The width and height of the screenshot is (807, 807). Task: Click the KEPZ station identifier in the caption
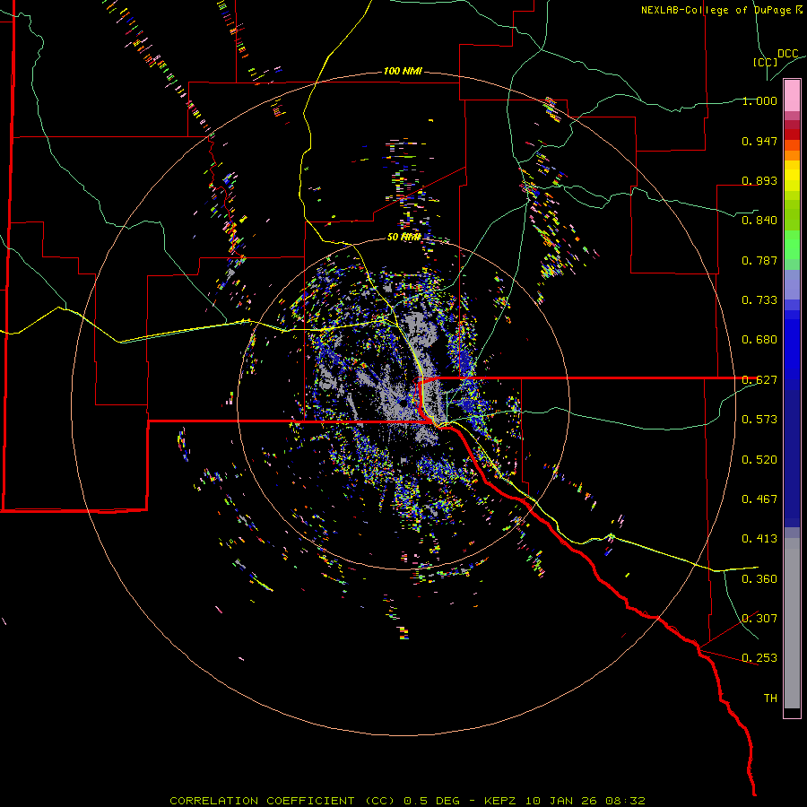(x=501, y=801)
